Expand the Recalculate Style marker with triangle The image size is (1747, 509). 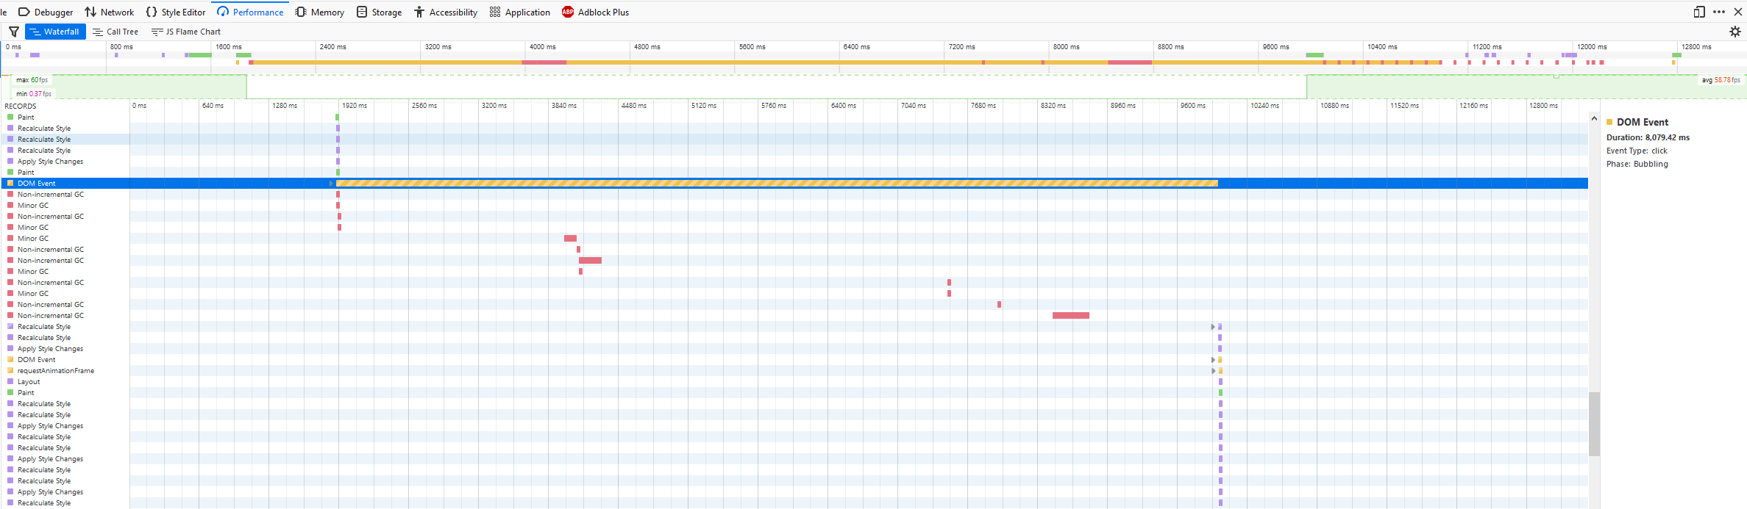(x=1213, y=327)
